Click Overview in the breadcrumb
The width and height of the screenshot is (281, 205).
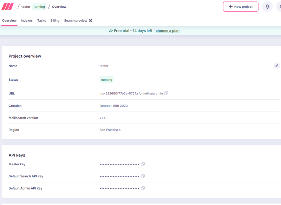coord(59,7)
